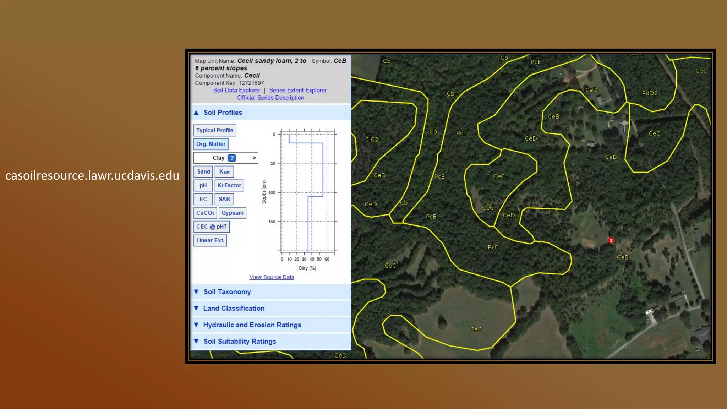Select the Typical Profile button
Screen dimensions: 727x409
click(x=215, y=130)
